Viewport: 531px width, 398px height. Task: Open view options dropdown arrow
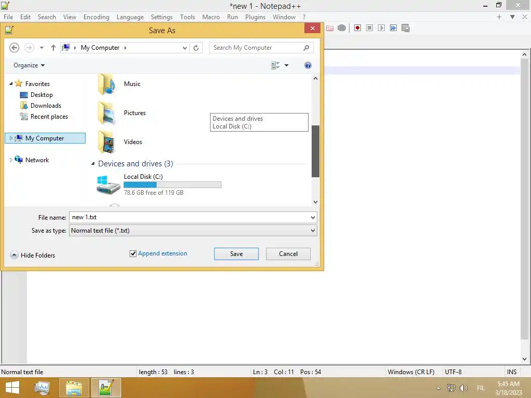[x=286, y=65]
